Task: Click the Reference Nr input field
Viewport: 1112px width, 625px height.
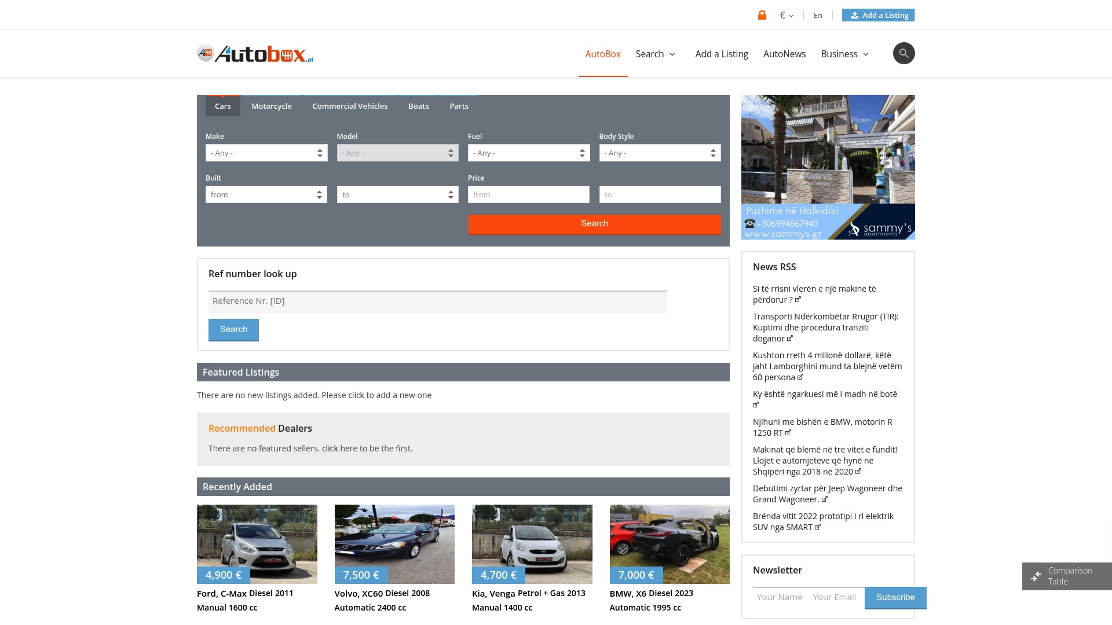Action: (437, 301)
